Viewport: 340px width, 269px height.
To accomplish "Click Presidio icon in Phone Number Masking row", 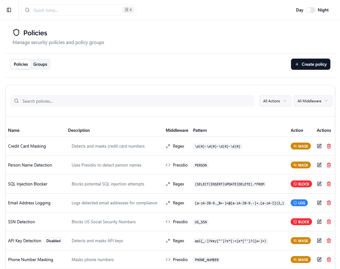I will [x=168, y=259].
